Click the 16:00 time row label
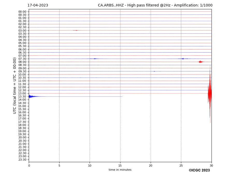The width and height of the screenshot is (240, 180). [x=22, y=113]
